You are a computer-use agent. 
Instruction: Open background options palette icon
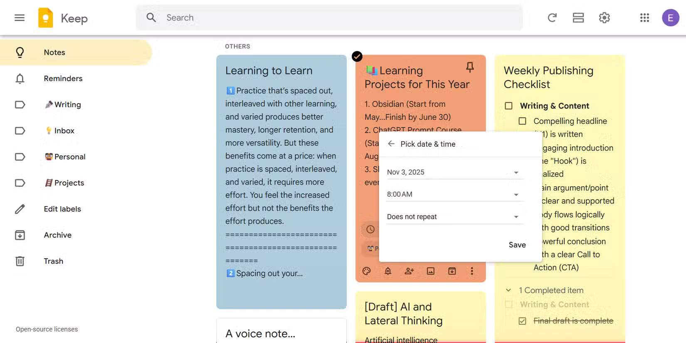click(366, 271)
